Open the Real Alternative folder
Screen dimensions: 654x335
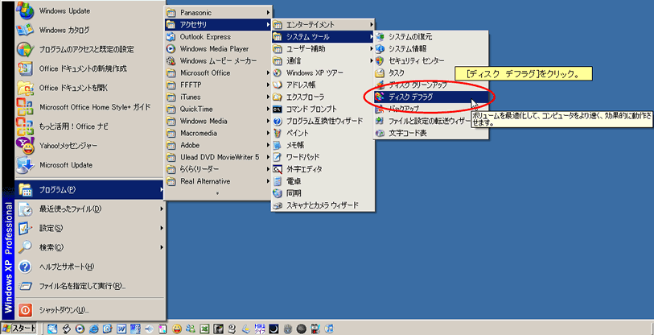click(x=218, y=181)
